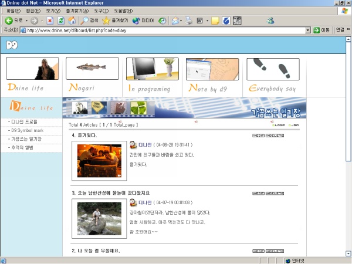This screenshot has width=352, height=264.
Task: Click the vertical scrollbar up arrow
Action: click(x=348, y=39)
